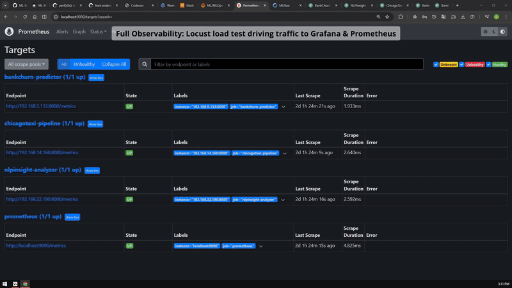512x288 pixels.
Task: Open the terminal icon in the taskbar
Action: point(15,284)
